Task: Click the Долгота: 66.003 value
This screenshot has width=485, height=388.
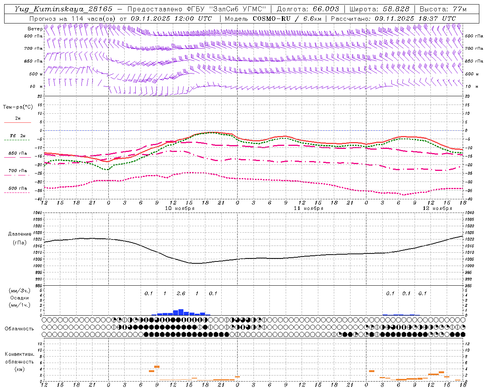Action: (308, 9)
